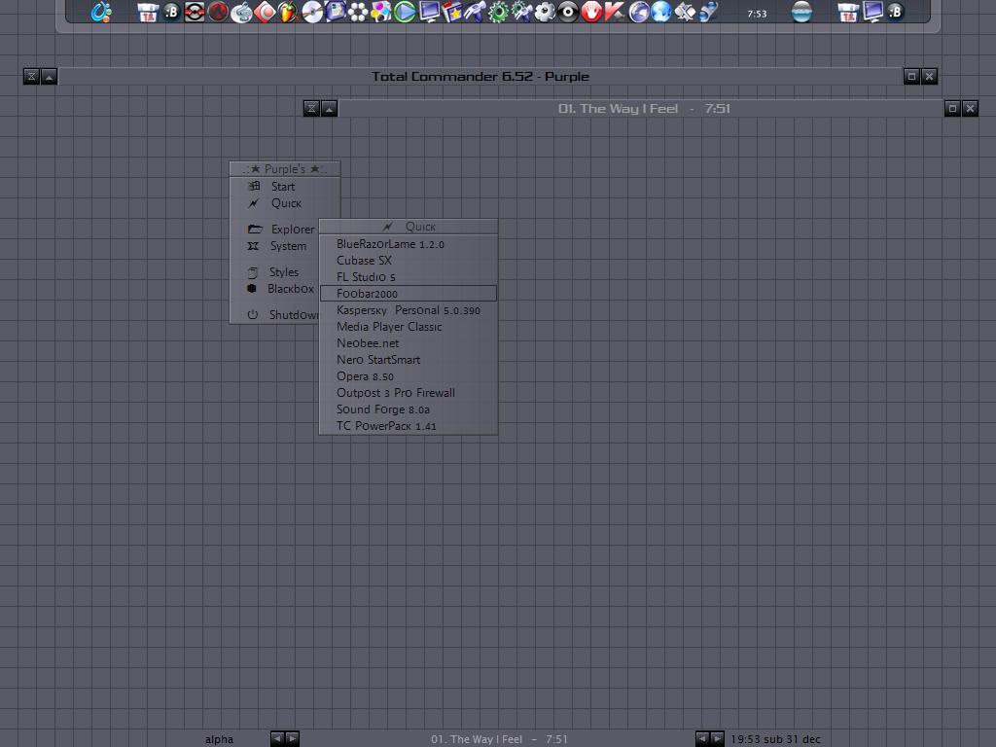Launch the bright blue globe icon
This screenshot has width=996, height=747.
661,12
